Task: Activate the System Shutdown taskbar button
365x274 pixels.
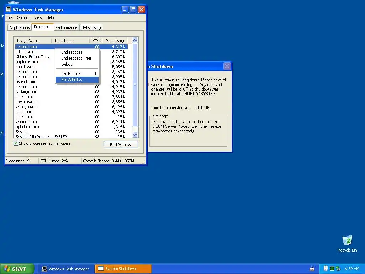Action: 123,269
